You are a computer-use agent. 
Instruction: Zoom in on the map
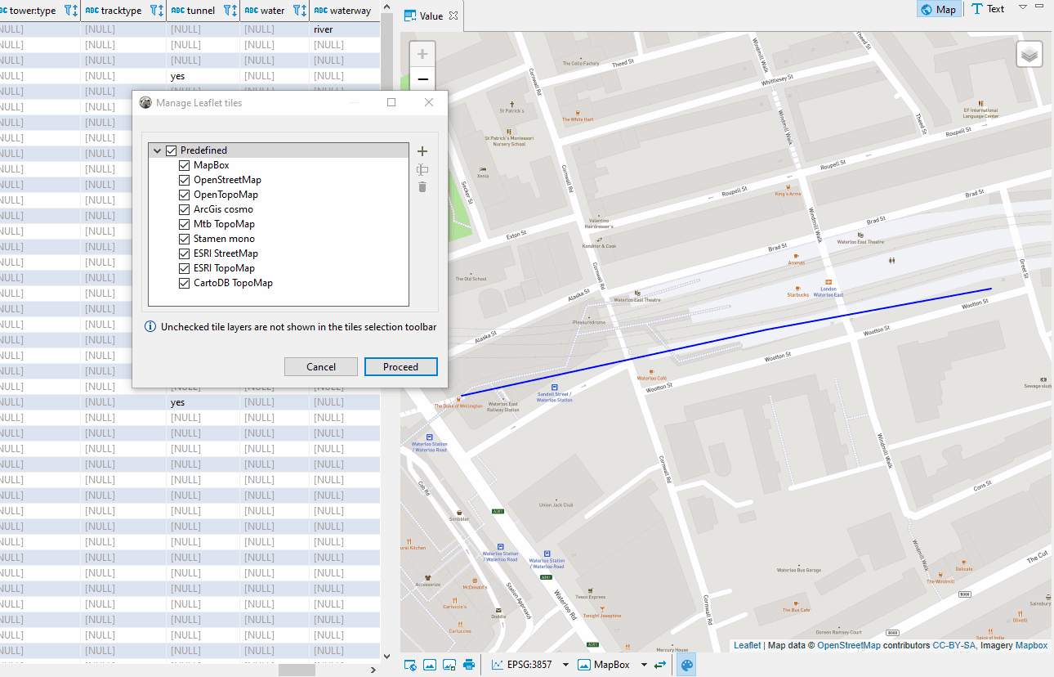pos(422,55)
